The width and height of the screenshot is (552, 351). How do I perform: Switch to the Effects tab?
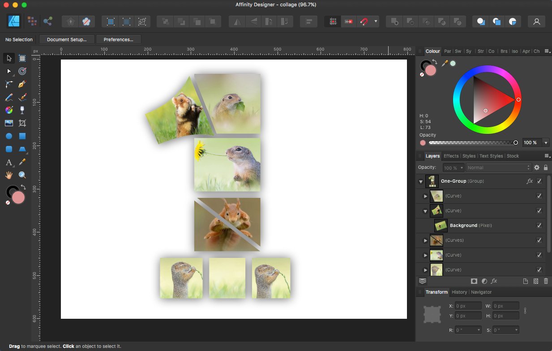(x=451, y=156)
